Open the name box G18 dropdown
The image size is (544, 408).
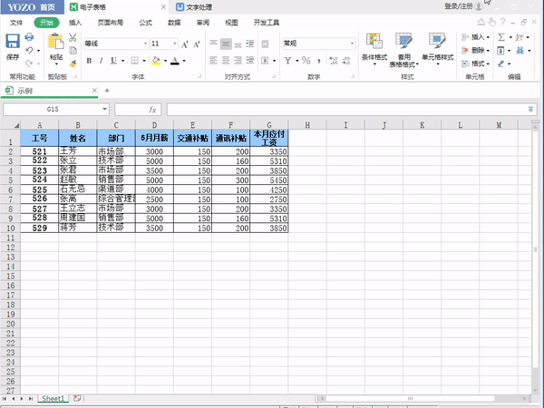tap(104, 110)
